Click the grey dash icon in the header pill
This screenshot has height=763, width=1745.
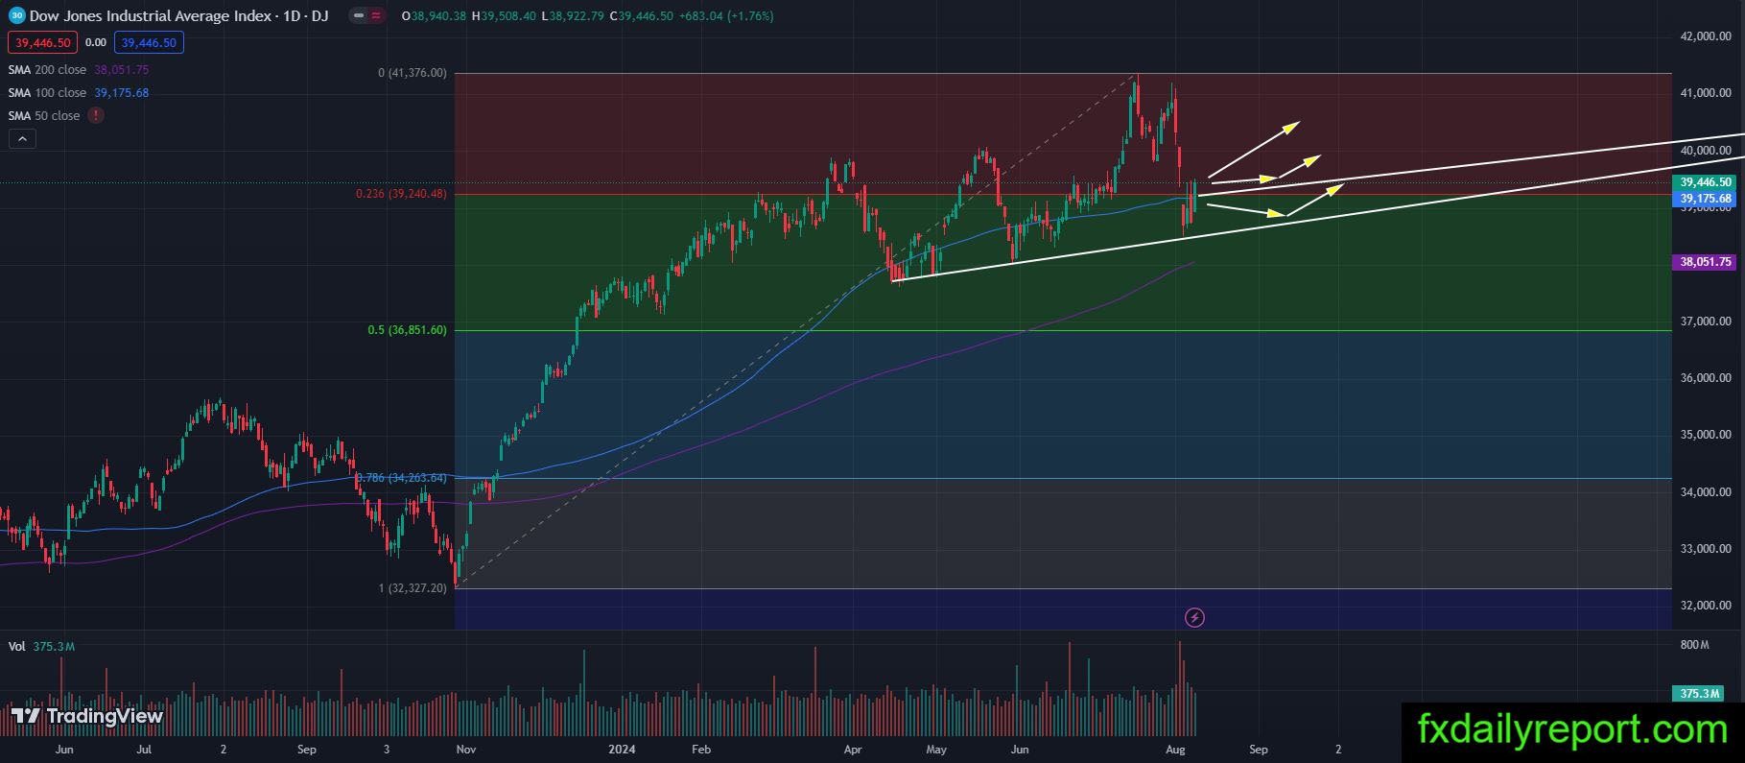pyautogui.click(x=359, y=16)
